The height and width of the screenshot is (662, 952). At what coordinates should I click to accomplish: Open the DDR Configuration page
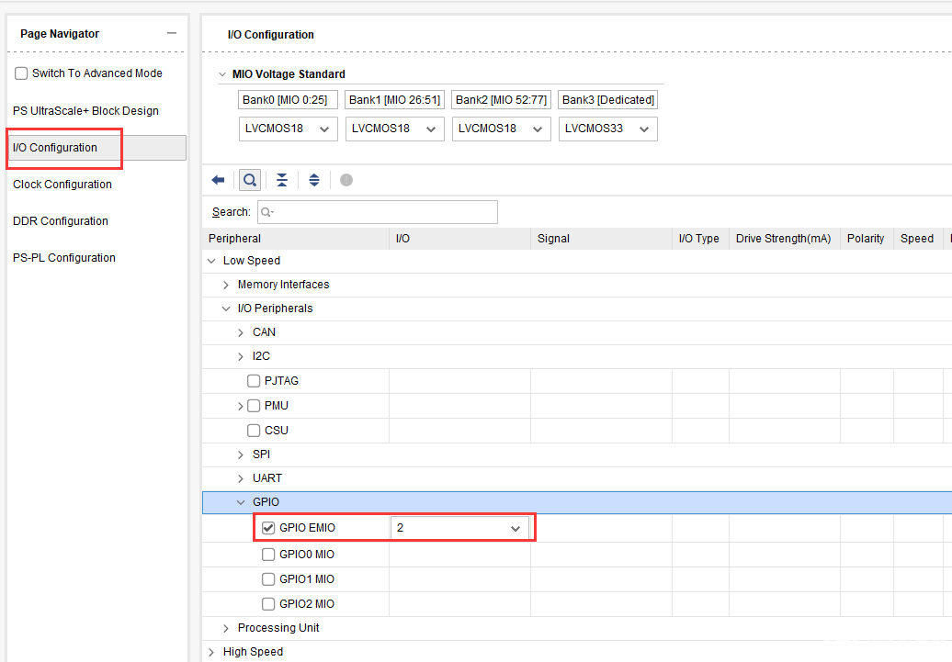click(61, 221)
